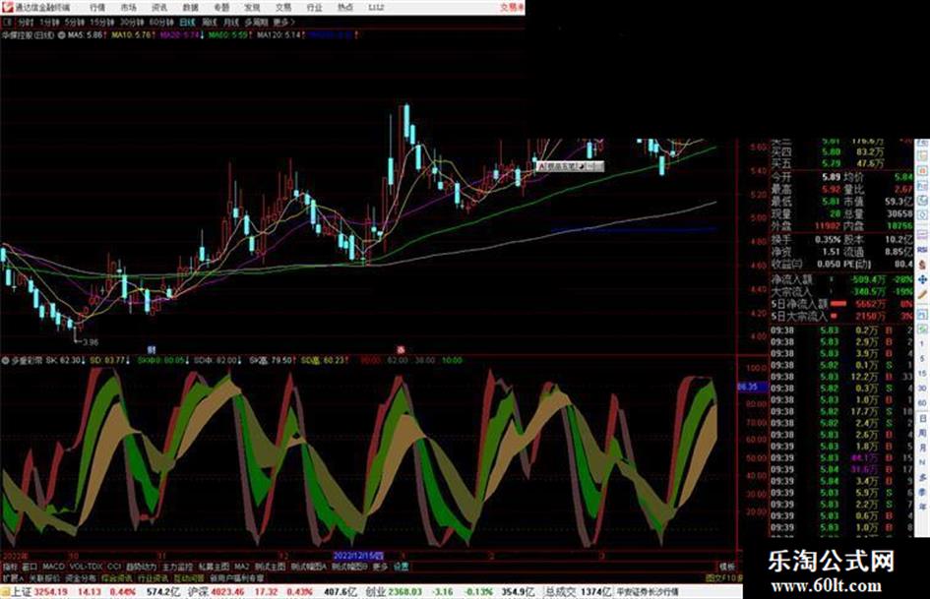Click the 财 marker below the chart
Screen dimensions: 930x599
152,350
